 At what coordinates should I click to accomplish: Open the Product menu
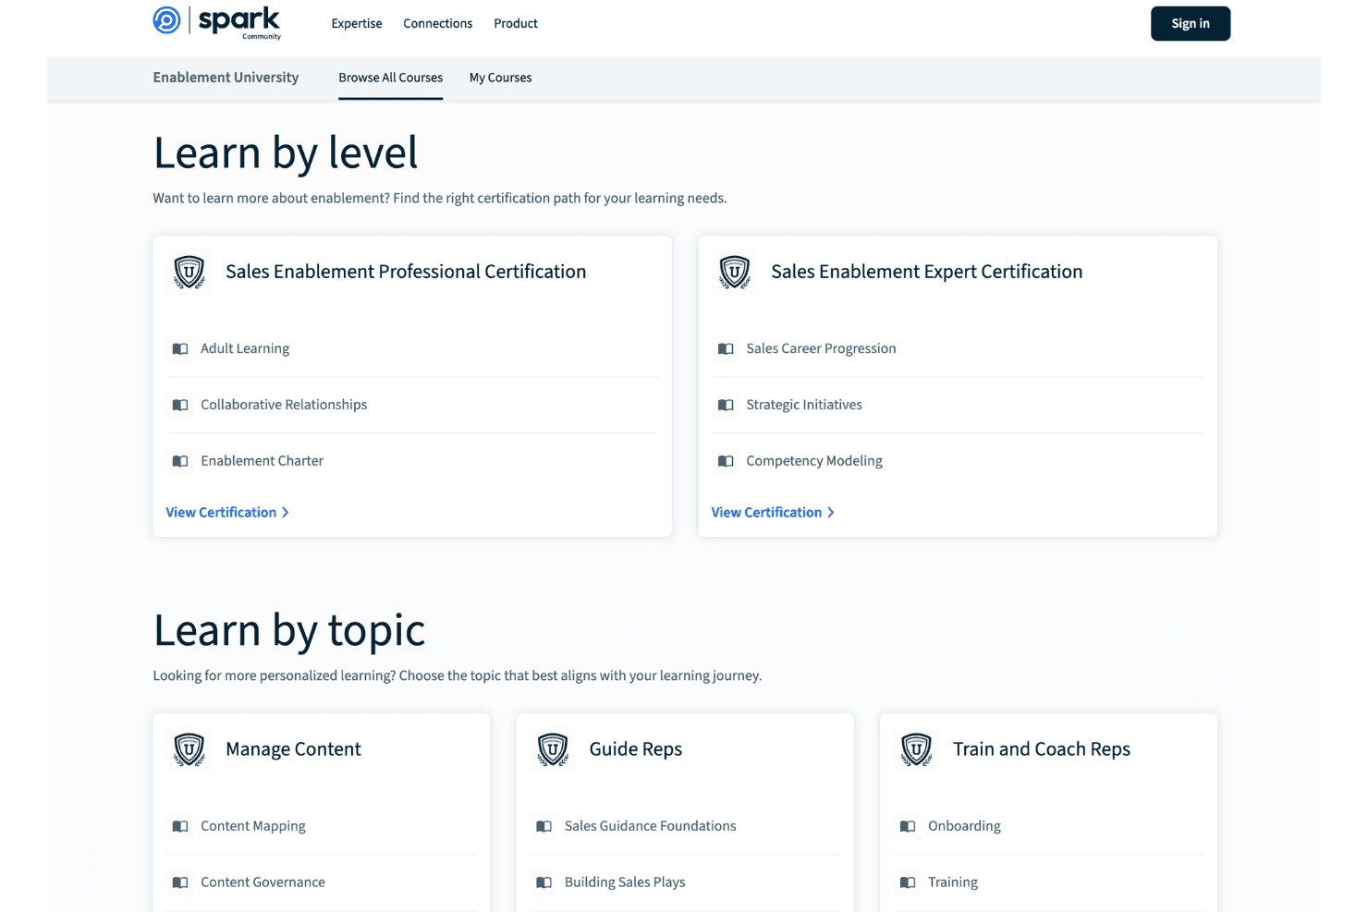coord(516,24)
